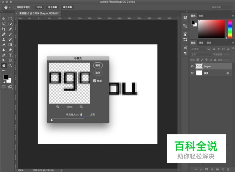Open the layer filter type dropdown
The height and width of the screenshot is (172, 235).
point(197,49)
